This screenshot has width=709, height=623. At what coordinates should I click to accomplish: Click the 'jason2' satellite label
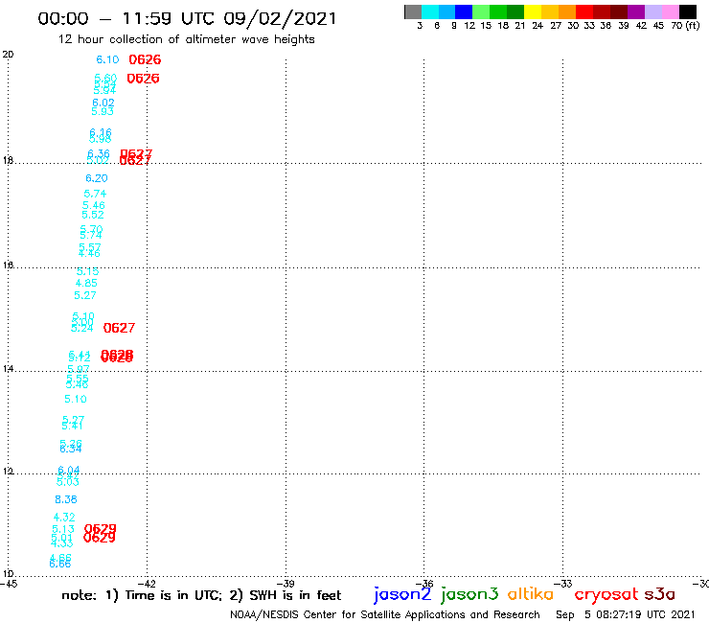pos(402,594)
